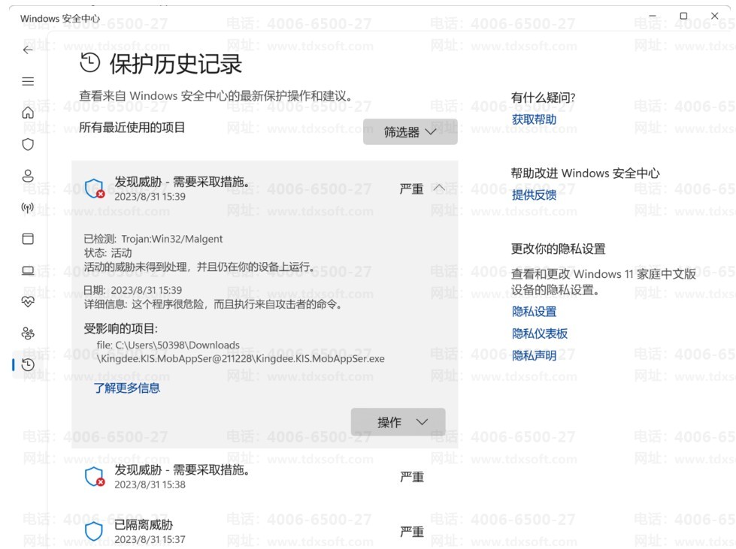Click the 日期: 2023/8/31 15:39 line
Viewport: 736px width, 549px height.
point(133,290)
